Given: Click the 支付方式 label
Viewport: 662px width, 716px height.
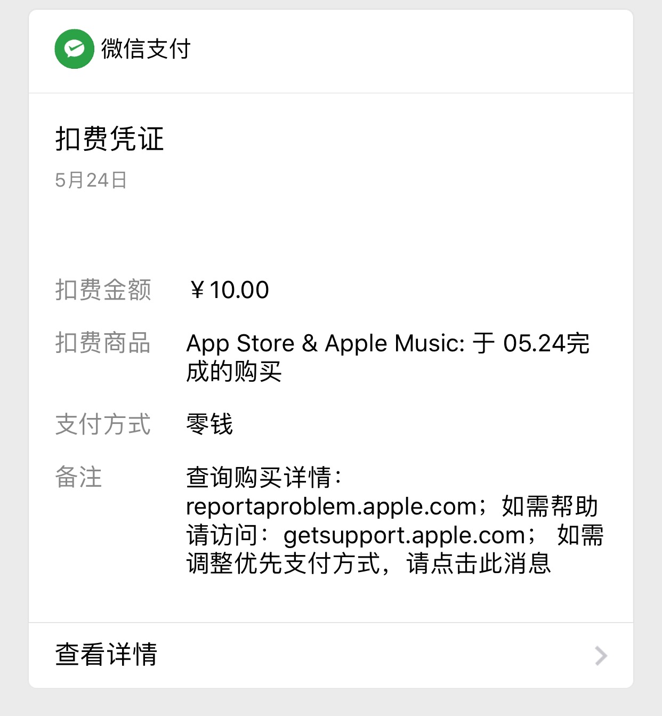Looking at the screenshot, I should click(103, 424).
